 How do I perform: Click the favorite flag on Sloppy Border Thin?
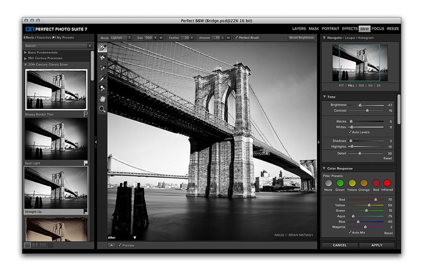coord(85,114)
